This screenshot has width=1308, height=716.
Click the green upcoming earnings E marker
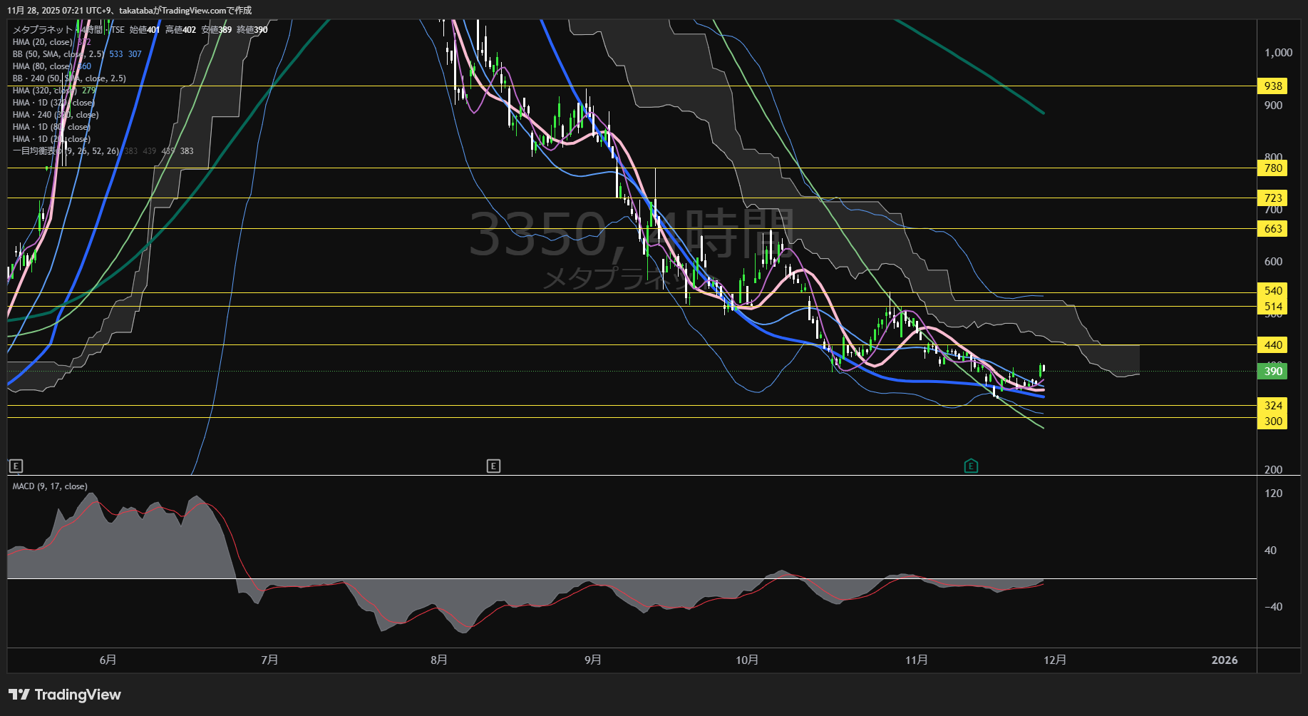[x=970, y=466]
